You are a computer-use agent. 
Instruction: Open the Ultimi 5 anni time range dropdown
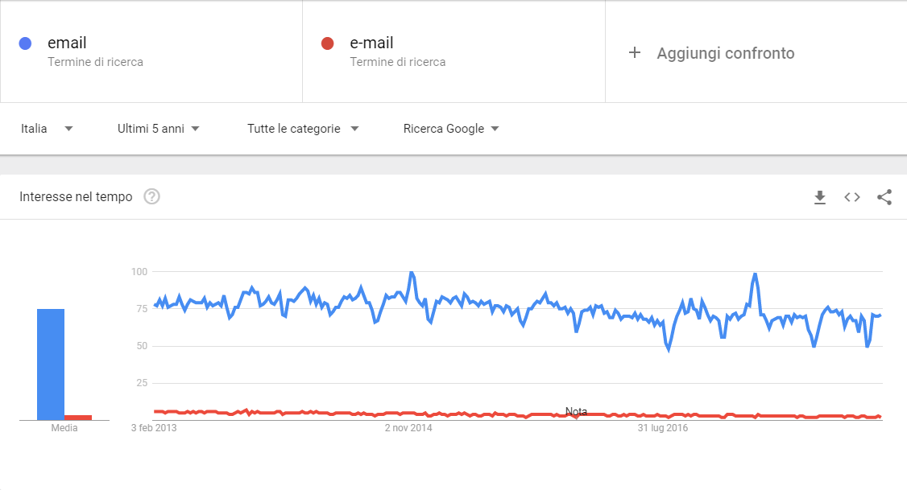point(159,128)
